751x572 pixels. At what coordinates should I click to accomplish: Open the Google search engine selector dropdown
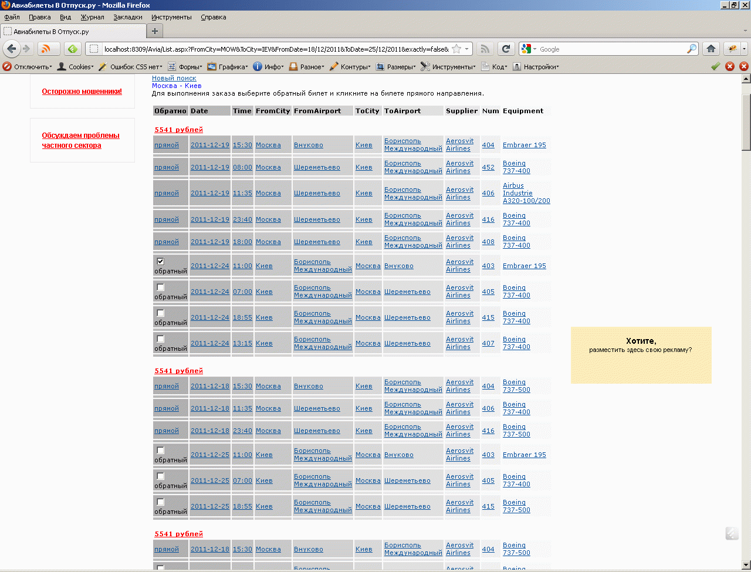pos(527,49)
